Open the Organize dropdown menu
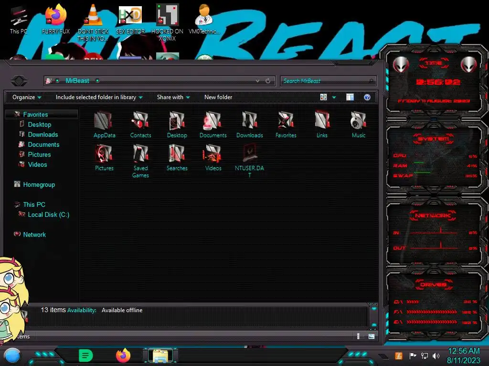The height and width of the screenshot is (366, 489). (x=27, y=97)
